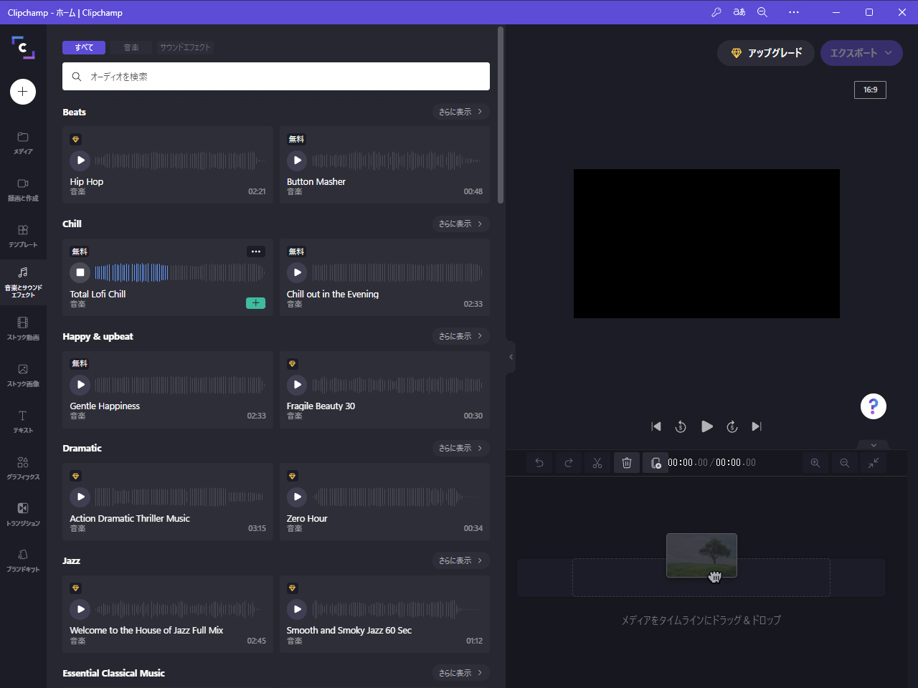Click the オーディオを検索 search field
Image resolution: width=918 pixels, height=688 pixels.
pyautogui.click(x=276, y=77)
